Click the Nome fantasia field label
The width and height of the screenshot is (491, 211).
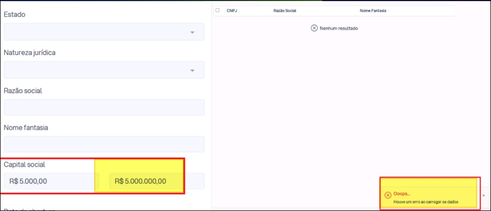pos(26,128)
